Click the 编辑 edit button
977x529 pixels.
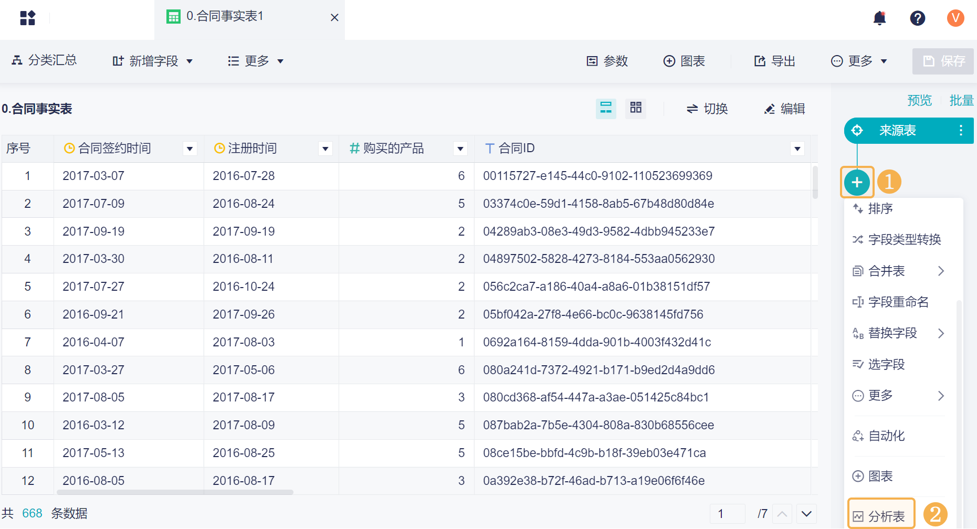pyautogui.click(x=784, y=109)
